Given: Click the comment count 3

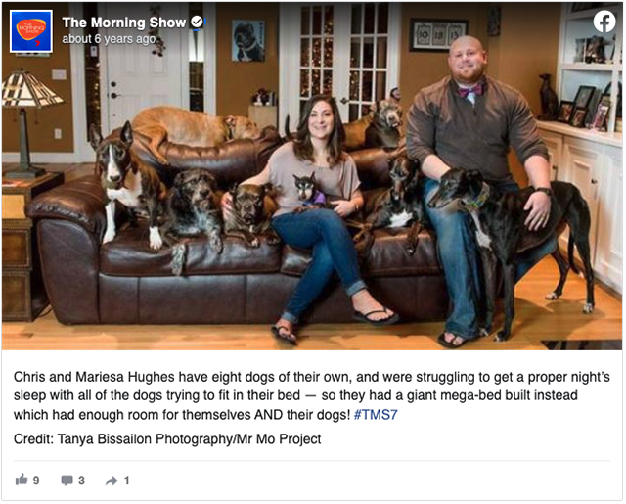Looking at the screenshot, I should click(x=81, y=481).
